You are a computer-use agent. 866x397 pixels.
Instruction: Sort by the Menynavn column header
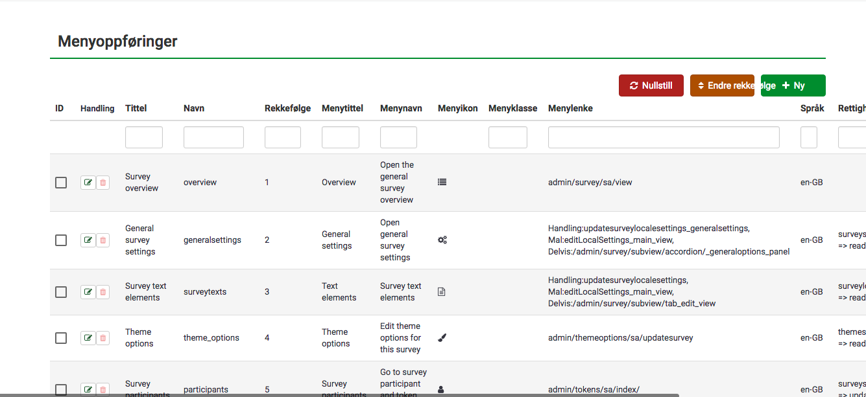tap(401, 108)
